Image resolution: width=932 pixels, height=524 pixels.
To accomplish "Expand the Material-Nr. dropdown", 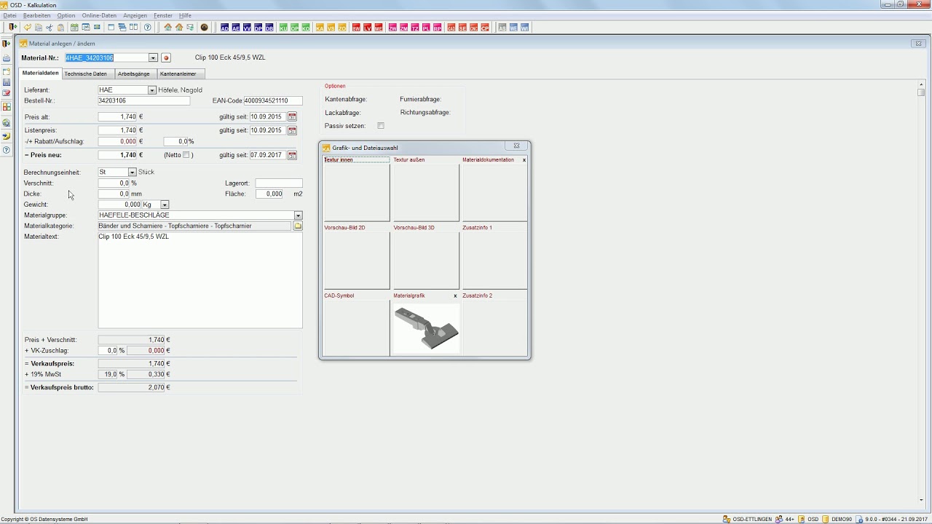I will coord(153,58).
